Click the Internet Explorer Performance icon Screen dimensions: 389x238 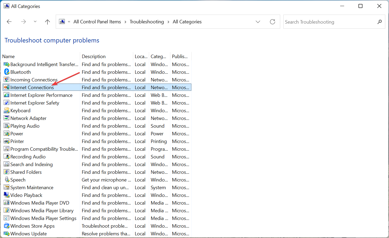tap(6, 95)
